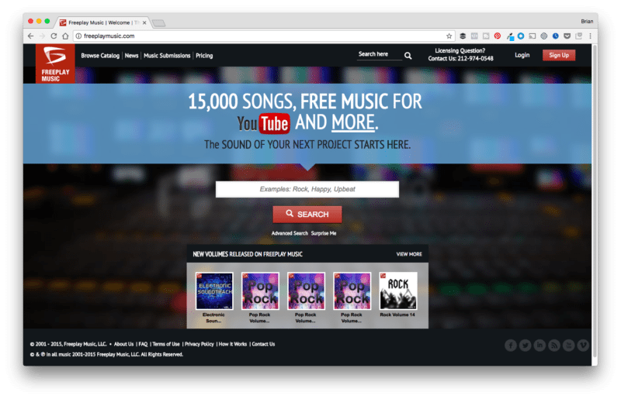Click the Contact Us: 212-974-0548 text
The image size is (621, 399).
pyautogui.click(x=460, y=59)
